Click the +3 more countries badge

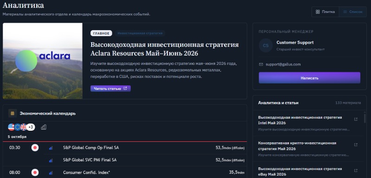pos(31,127)
